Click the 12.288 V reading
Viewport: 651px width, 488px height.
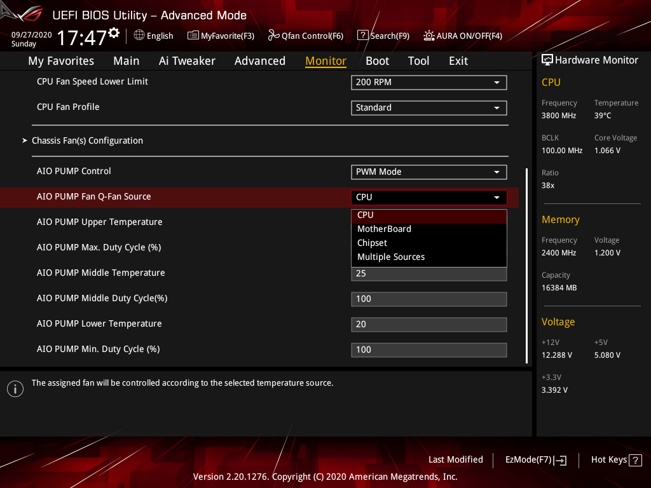557,355
